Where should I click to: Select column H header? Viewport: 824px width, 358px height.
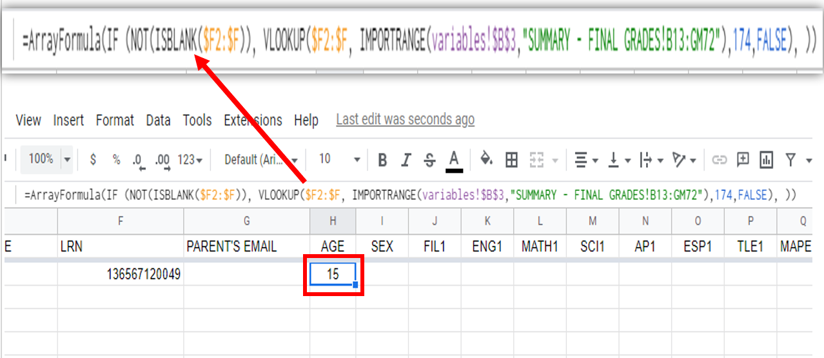(x=333, y=221)
